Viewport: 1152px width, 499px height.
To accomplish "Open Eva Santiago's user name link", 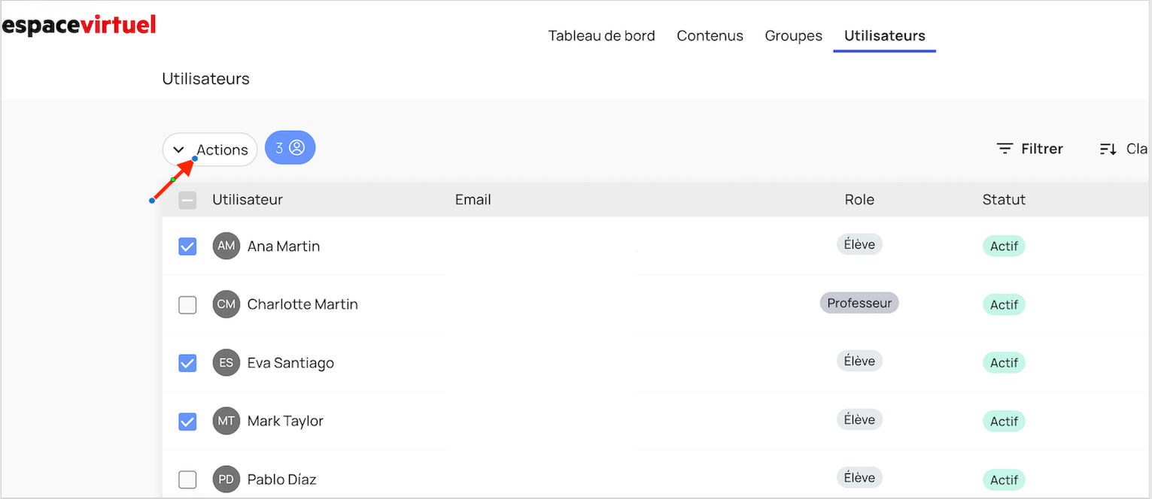I will [290, 363].
